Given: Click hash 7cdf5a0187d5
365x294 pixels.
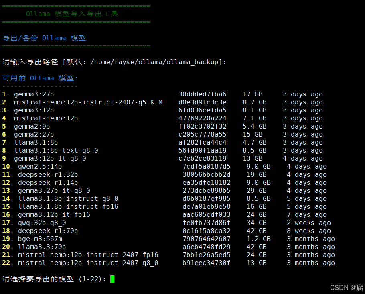Looking at the screenshot, I should point(207,166).
